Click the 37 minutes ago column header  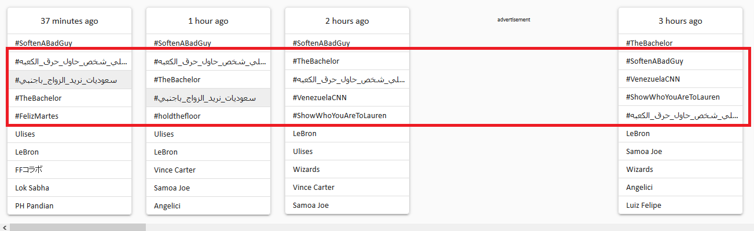[69, 21]
